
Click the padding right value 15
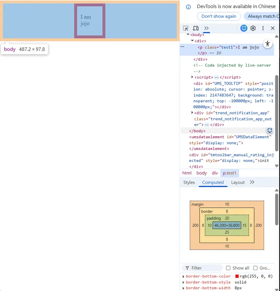(244, 225)
